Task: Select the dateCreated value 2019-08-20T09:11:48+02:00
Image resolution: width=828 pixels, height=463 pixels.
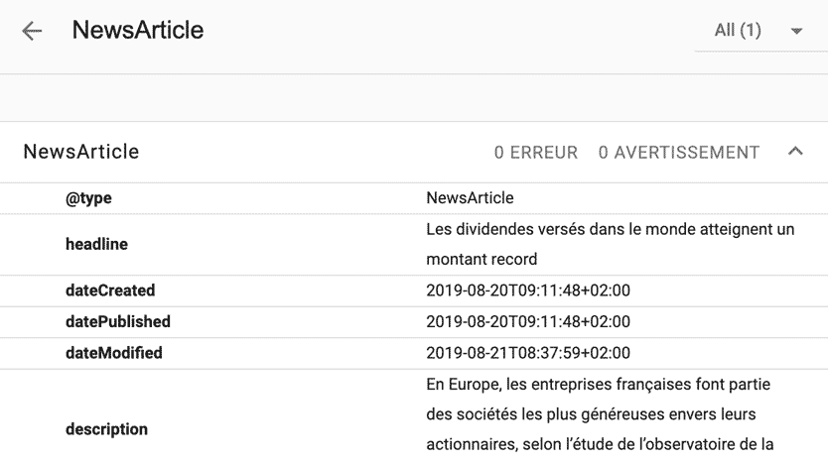Action: [x=528, y=290]
